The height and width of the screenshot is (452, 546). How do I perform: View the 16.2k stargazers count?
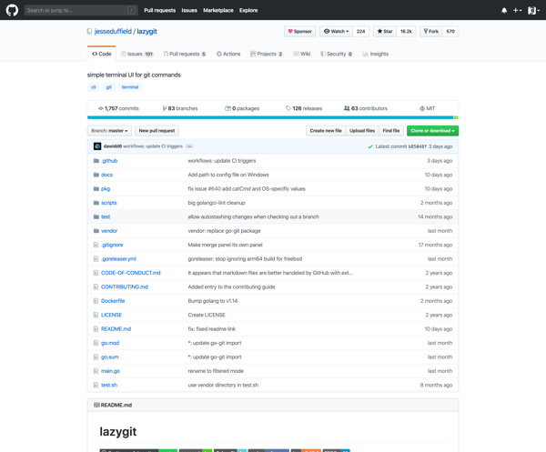[406, 31]
